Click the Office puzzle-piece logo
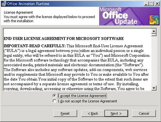161x122 pixels. click(154, 20)
